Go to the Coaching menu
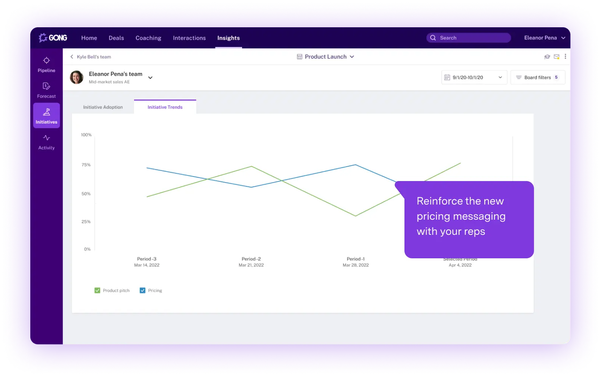Viewport: 601px width, 378px height. tap(148, 38)
